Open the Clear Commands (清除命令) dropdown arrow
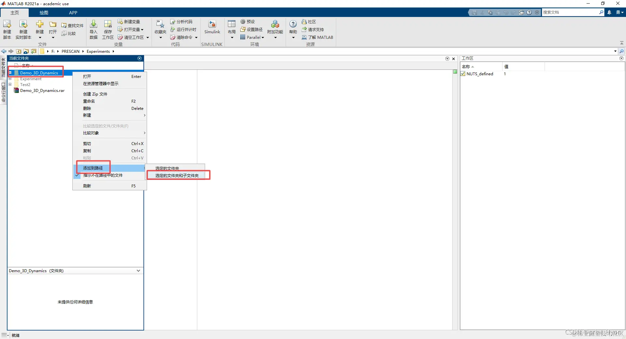626x339 pixels. 196,37
